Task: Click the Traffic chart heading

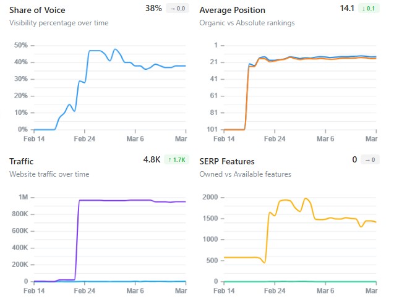Action: click(22, 161)
